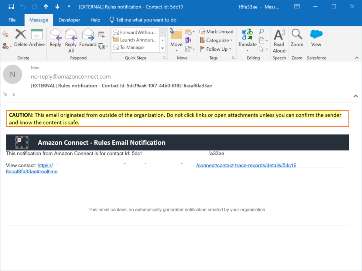Open the Move folder dropdown
The width and height of the screenshot is (362, 271).
tap(176, 41)
